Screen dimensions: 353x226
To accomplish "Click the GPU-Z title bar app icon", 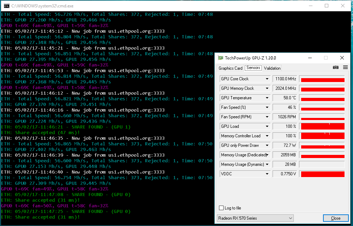I will point(220,58).
